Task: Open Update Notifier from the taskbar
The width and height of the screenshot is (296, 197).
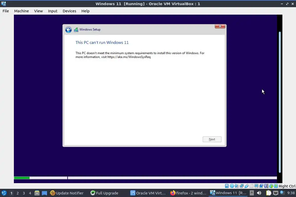Action: tap(67, 193)
